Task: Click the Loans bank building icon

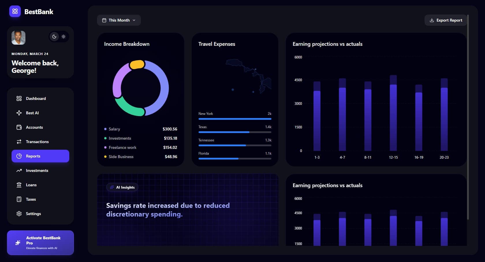Action: 19,185
